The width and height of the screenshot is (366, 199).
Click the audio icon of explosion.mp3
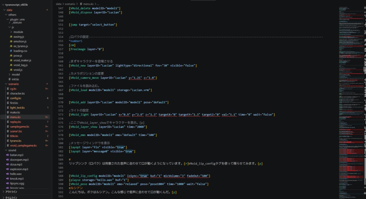pyautogui.click(x=8, y=169)
